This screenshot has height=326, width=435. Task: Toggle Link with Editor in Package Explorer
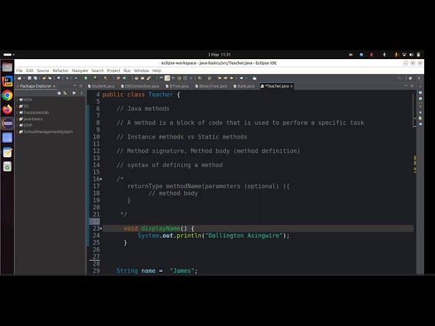click(x=65, y=93)
